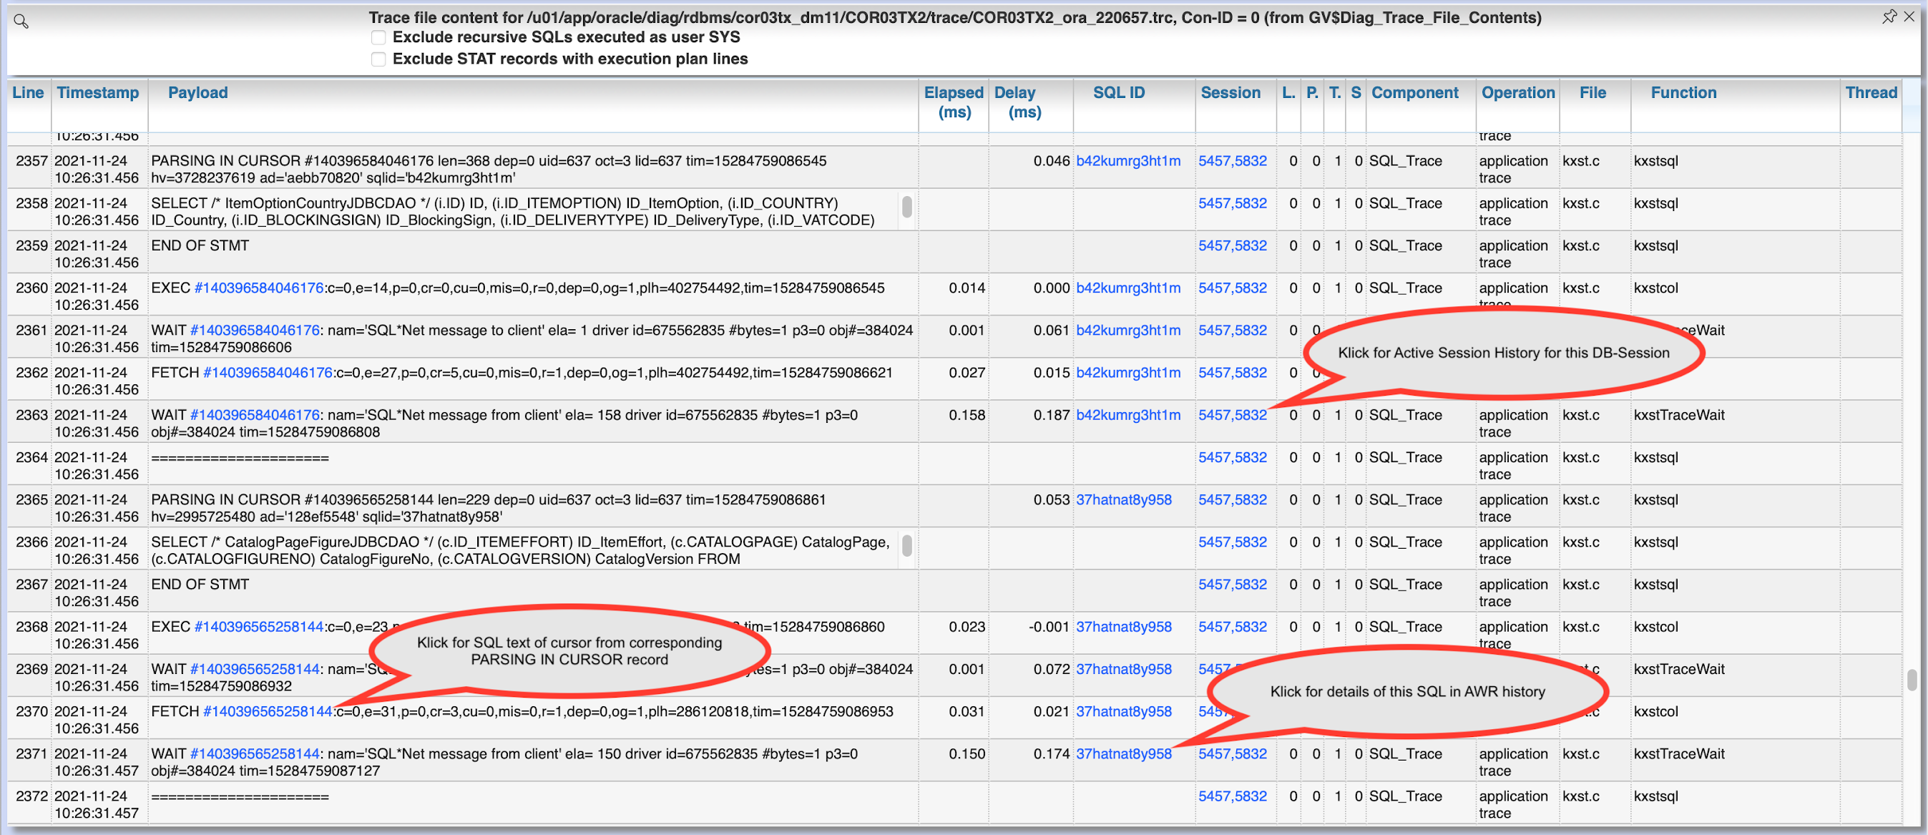
Task: Pin the trace file content panel
Action: [x=1892, y=15]
